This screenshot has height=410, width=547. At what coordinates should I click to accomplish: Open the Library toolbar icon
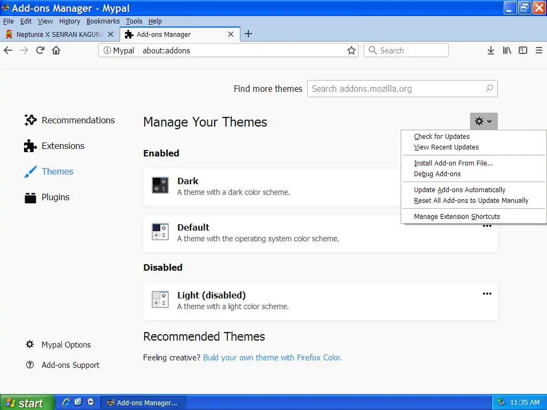point(507,51)
